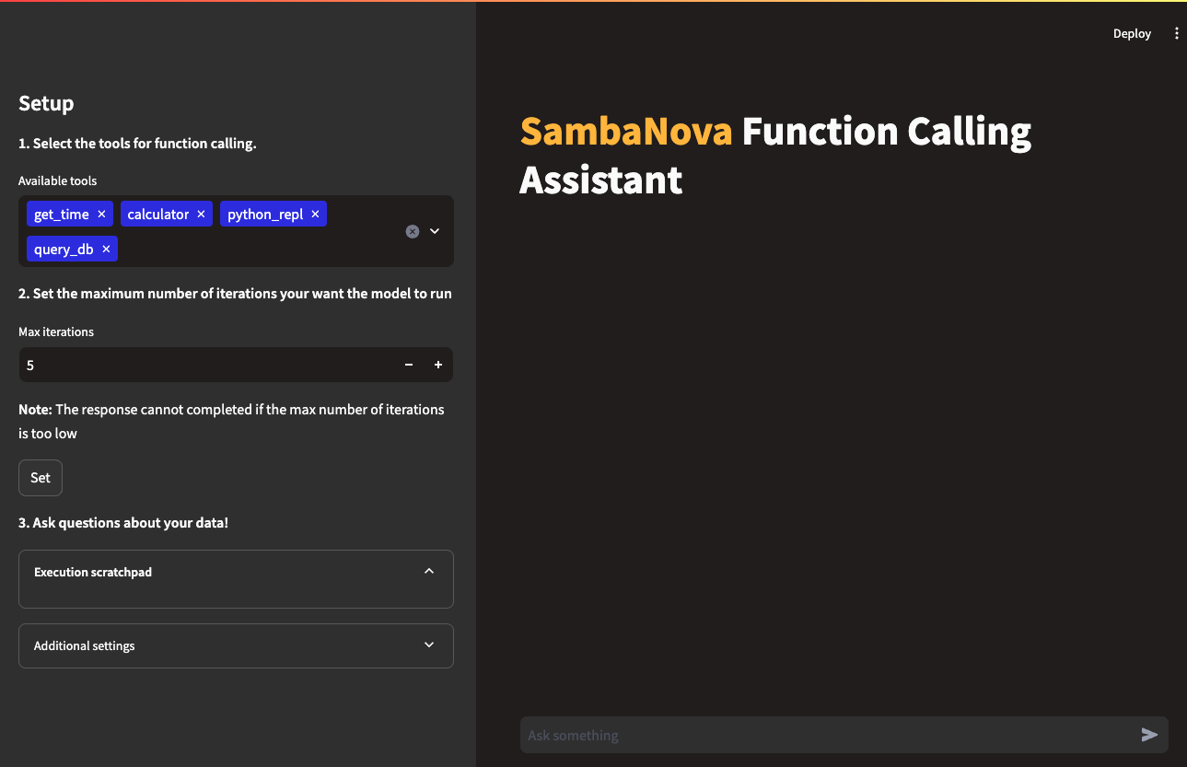
Task: Click the send message arrow icon
Action: coord(1149,735)
